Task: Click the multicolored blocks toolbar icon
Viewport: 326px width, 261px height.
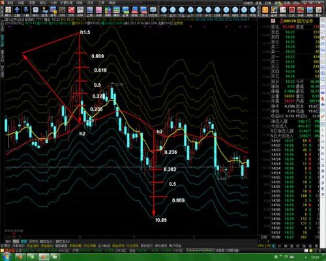Action: pos(108,10)
